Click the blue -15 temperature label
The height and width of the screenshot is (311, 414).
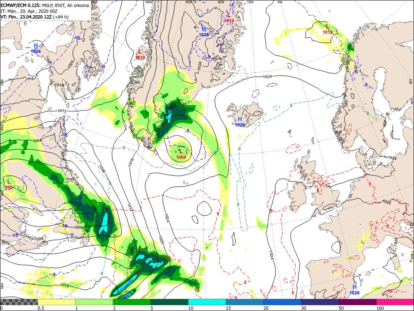[x=14, y=235]
